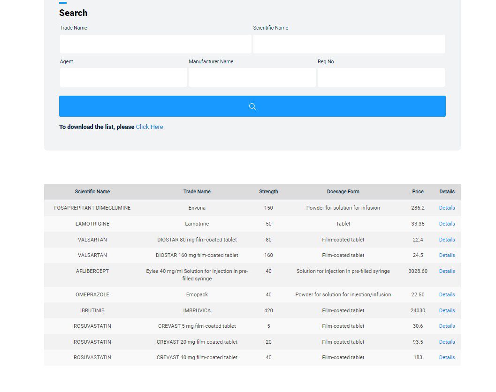The width and height of the screenshot is (496, 392).
Task: Click DIOSTAR 80 mg film-coated tablet cell
Action: (197, 240)
